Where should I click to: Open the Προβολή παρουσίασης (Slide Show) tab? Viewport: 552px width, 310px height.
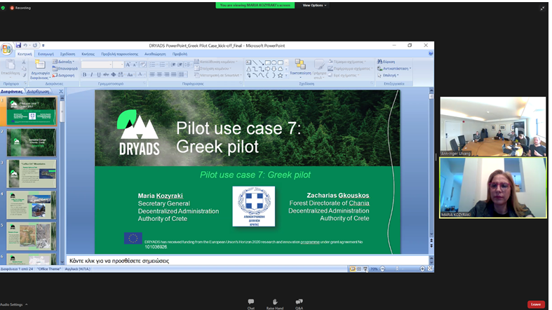[119, 54]
